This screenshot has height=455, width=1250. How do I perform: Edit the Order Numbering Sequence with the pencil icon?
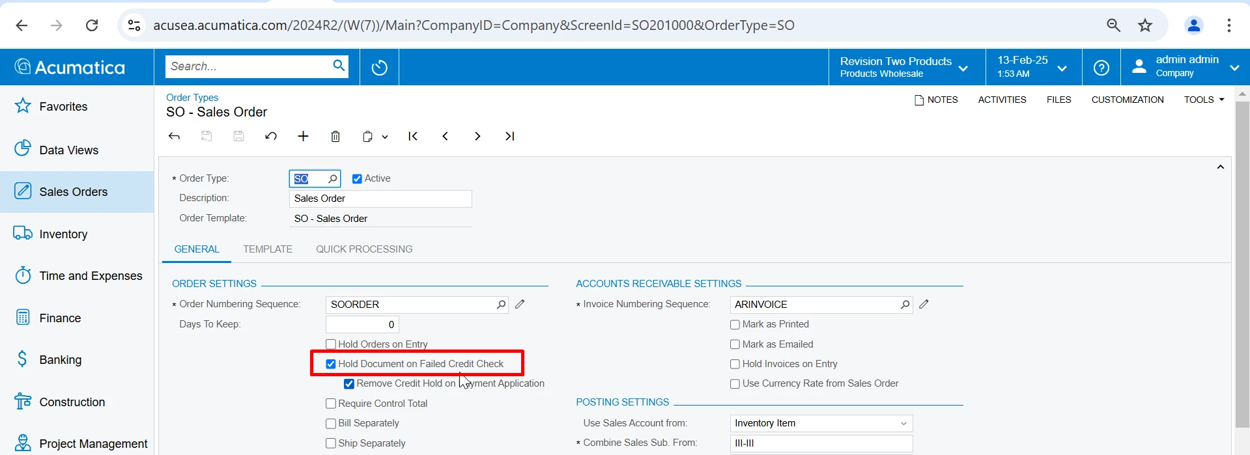coord(520,304)
